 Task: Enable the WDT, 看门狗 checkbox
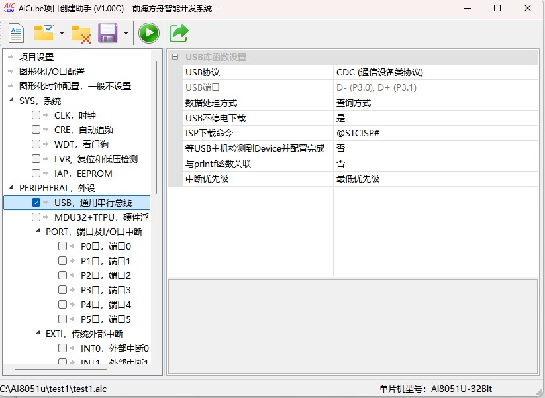[36, 144]
